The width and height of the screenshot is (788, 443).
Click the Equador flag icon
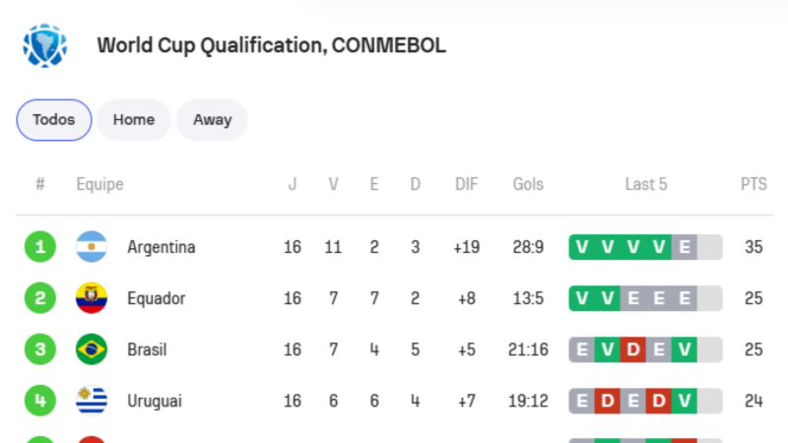92,298
